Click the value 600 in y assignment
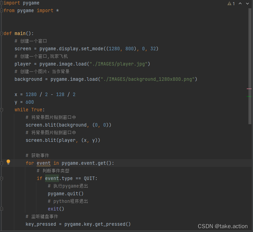253x232 pixels. coord(30,102)
